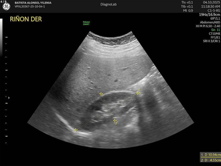This screenshot has width=221, height=166.
Task: Click the GE logo icon
Action: [6, 7]
